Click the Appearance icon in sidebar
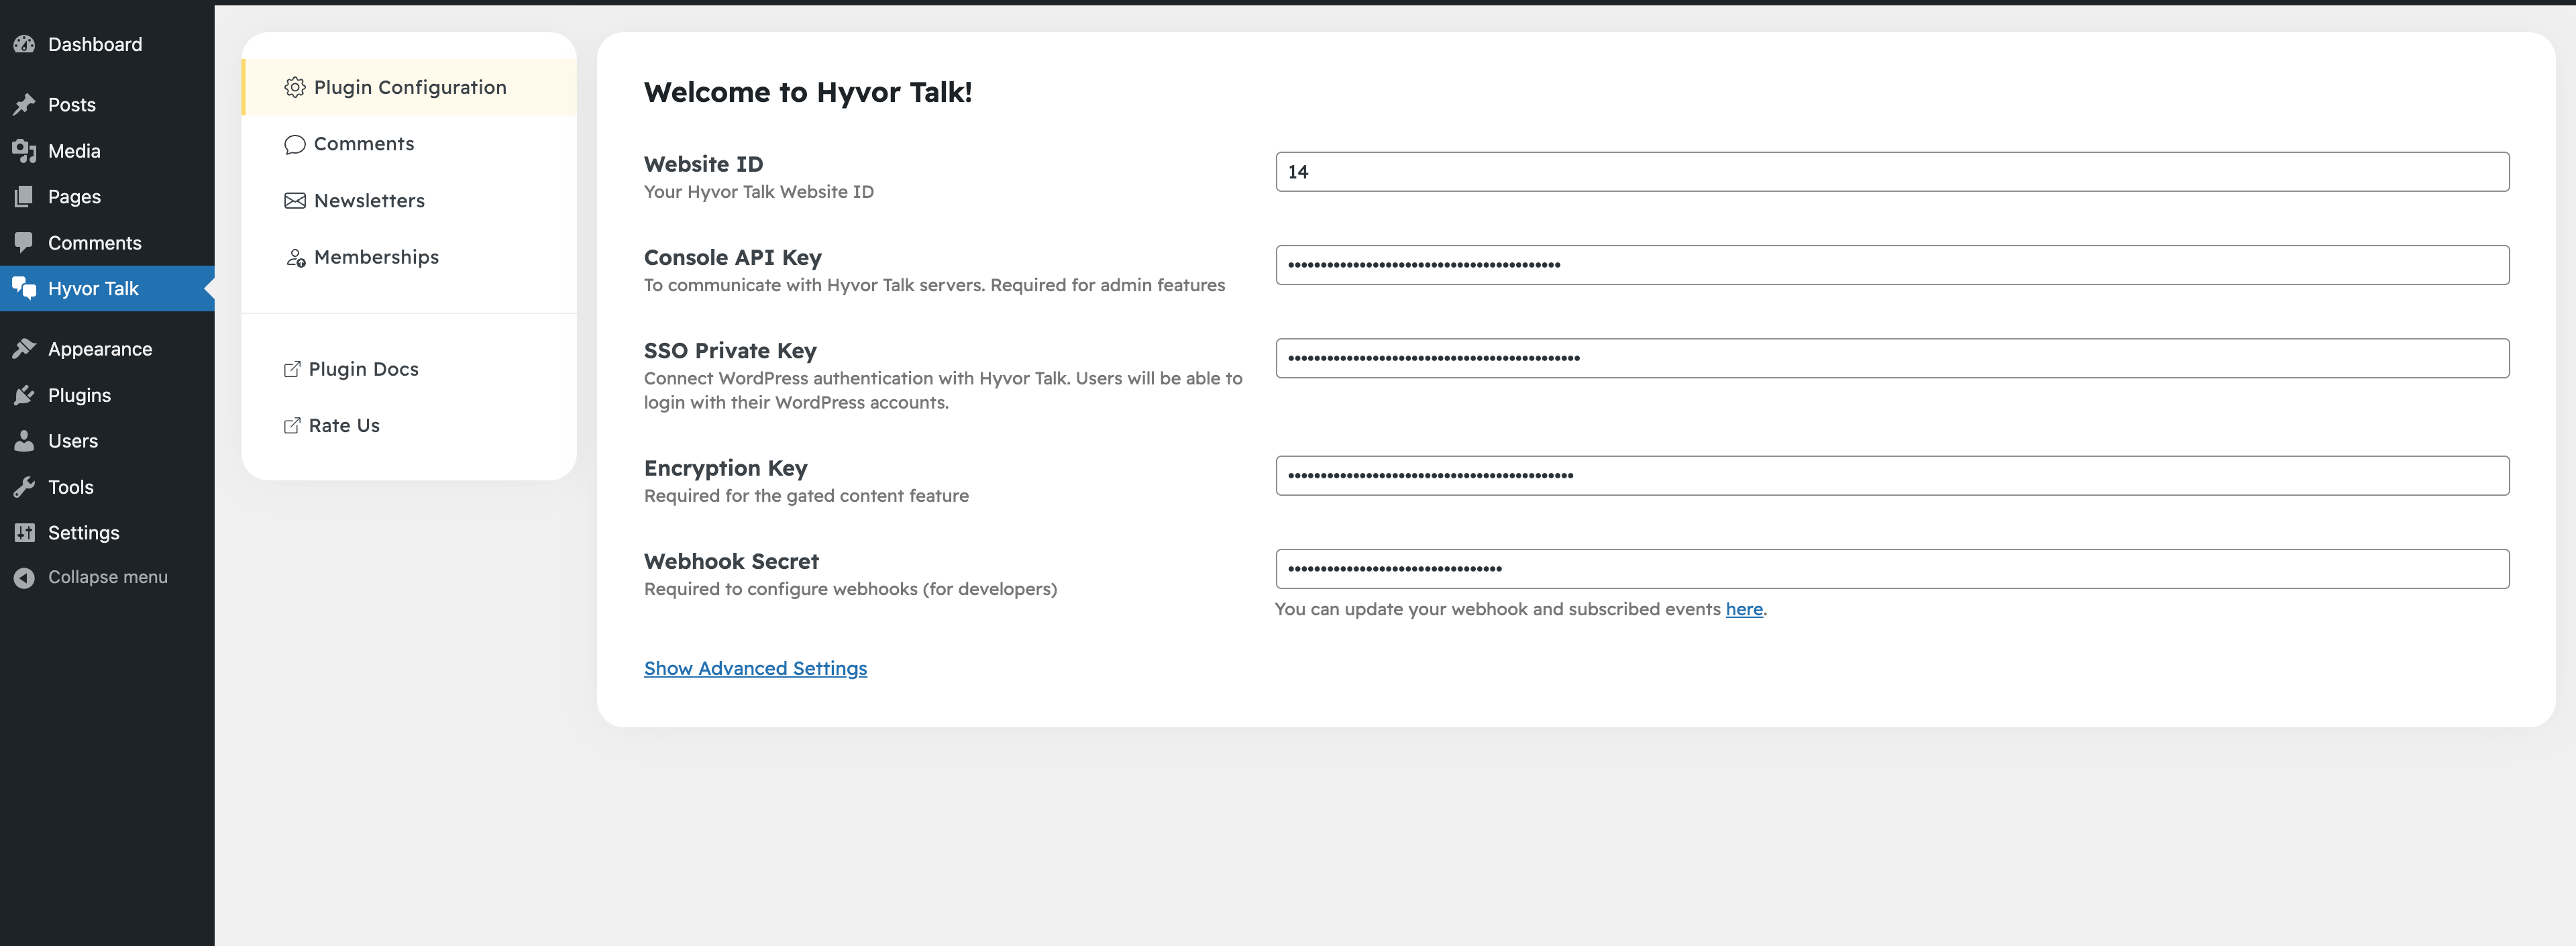The height and width of the screenshot is (946, 2576). [25, 347]
